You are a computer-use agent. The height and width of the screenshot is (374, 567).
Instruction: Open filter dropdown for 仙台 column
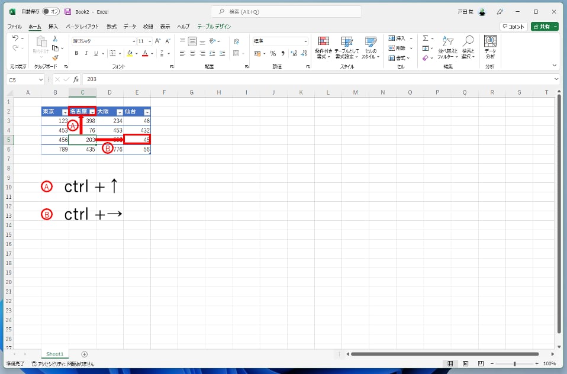click(x=147, y=112)
